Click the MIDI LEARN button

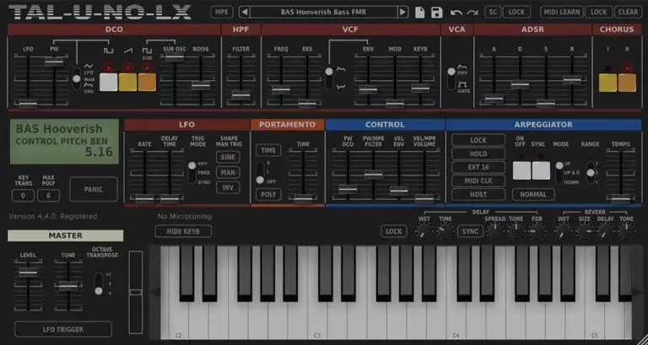coord(562,12)
